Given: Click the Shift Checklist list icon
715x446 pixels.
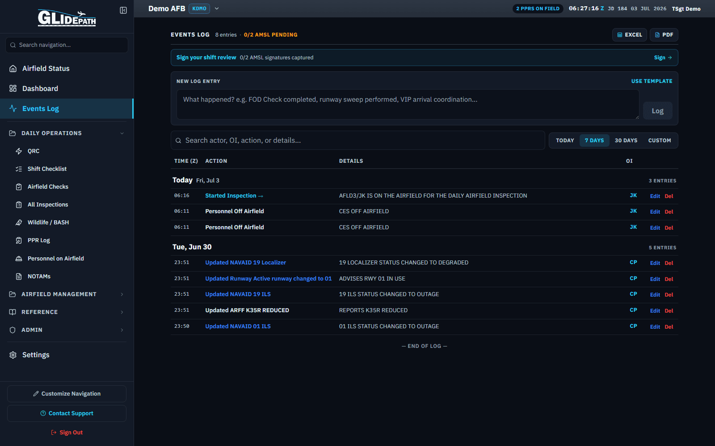Looking at the screenshot, I should pyautogui.click(x=19, y=169).
